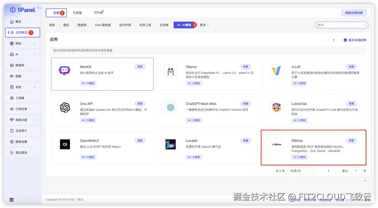Click the vLLM app logo
378x208 pixels.
(x=276, y=70)
